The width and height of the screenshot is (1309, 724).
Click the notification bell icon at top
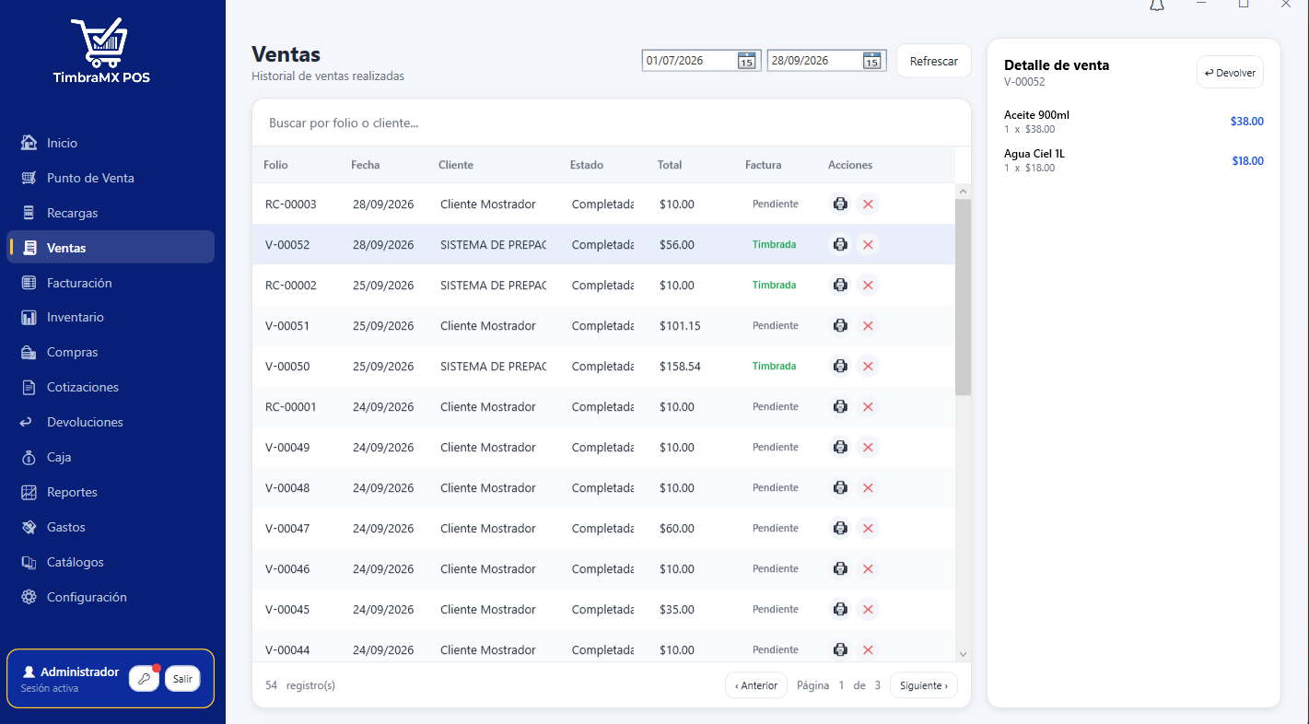pos(1157,5)
